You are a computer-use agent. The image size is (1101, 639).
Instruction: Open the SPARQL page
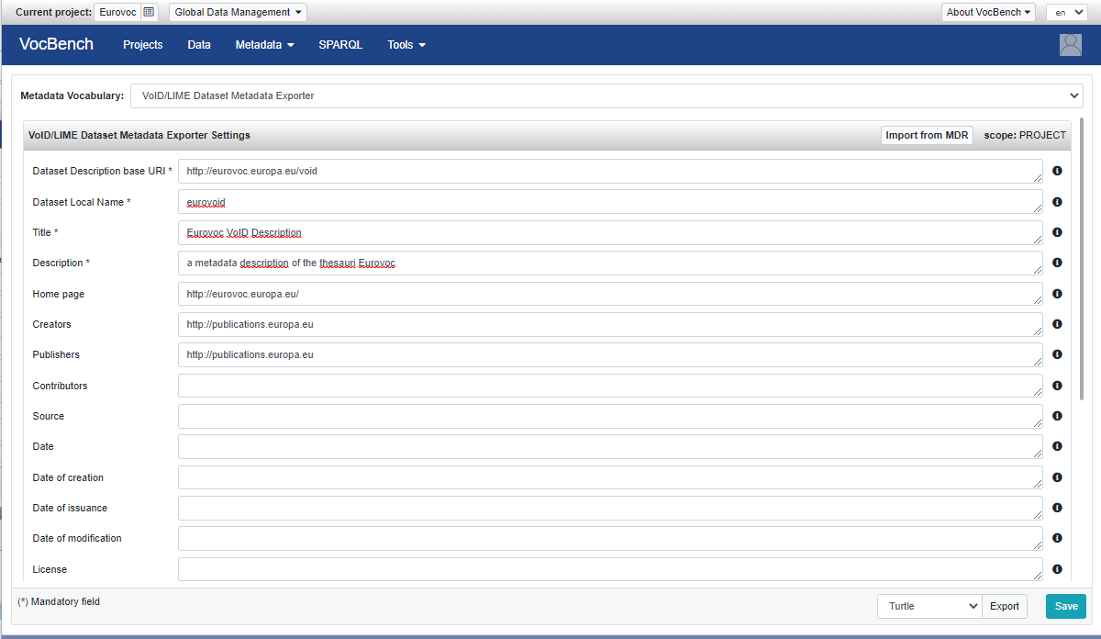tap(340, 45)
